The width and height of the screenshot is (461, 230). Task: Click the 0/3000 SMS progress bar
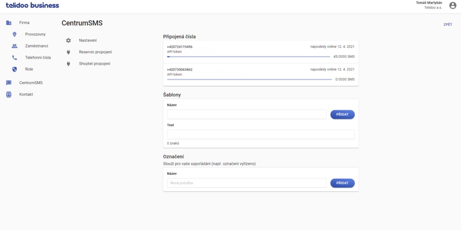[x=249, y=79]
